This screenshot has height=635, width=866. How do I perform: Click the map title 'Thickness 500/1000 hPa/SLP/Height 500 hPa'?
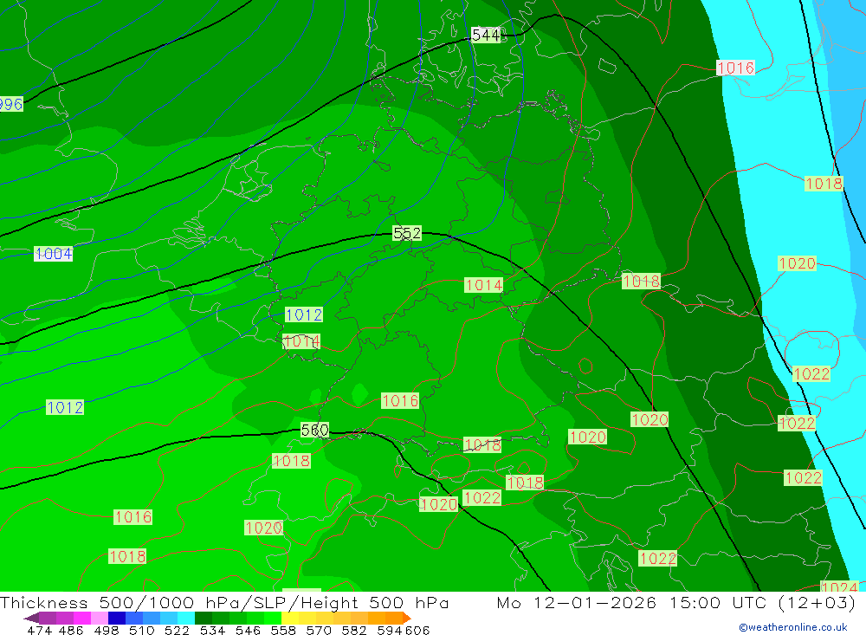click(224, 602)
